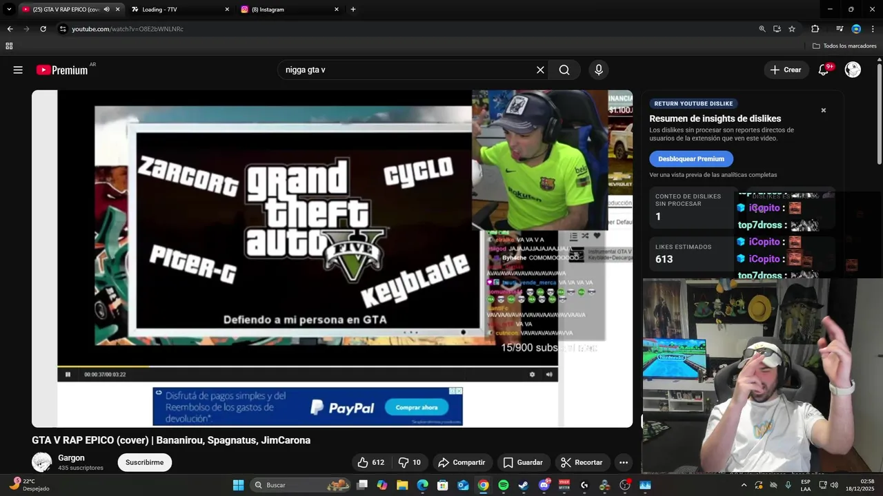Image resolution: width=883 pixels, height=496 pixels.
Task: Save video to playlist with Guardar
Action: [523, 462]
